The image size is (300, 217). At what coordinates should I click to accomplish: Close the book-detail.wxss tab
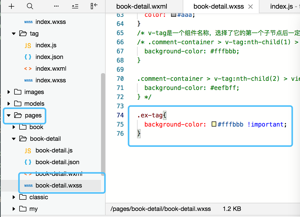[x=251, y=7]
